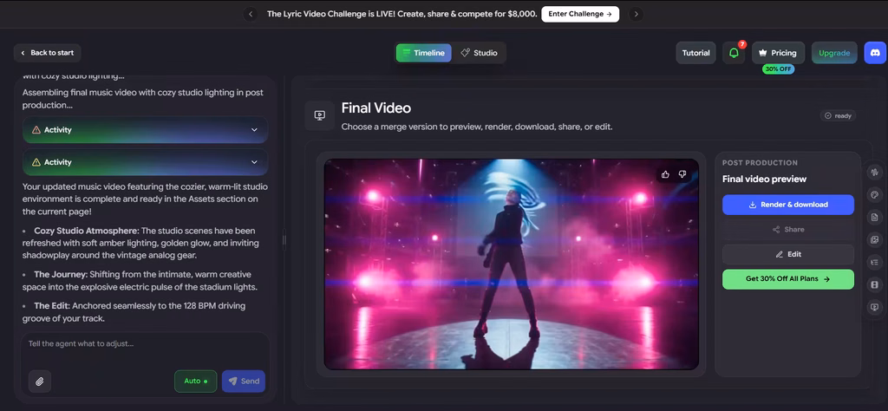Switch to the Timeline tab
This screenshot has height=411, width=888.
423,53
